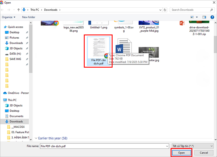The height and width of the screenshot is (157, 217).
Task: Select Untitled-1.png file
Action: 98,25
